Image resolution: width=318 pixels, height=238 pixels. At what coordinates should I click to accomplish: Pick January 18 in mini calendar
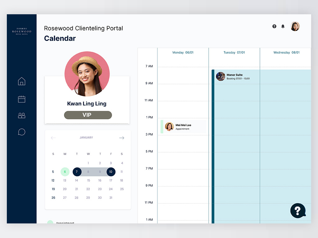(x=121, y=180)
